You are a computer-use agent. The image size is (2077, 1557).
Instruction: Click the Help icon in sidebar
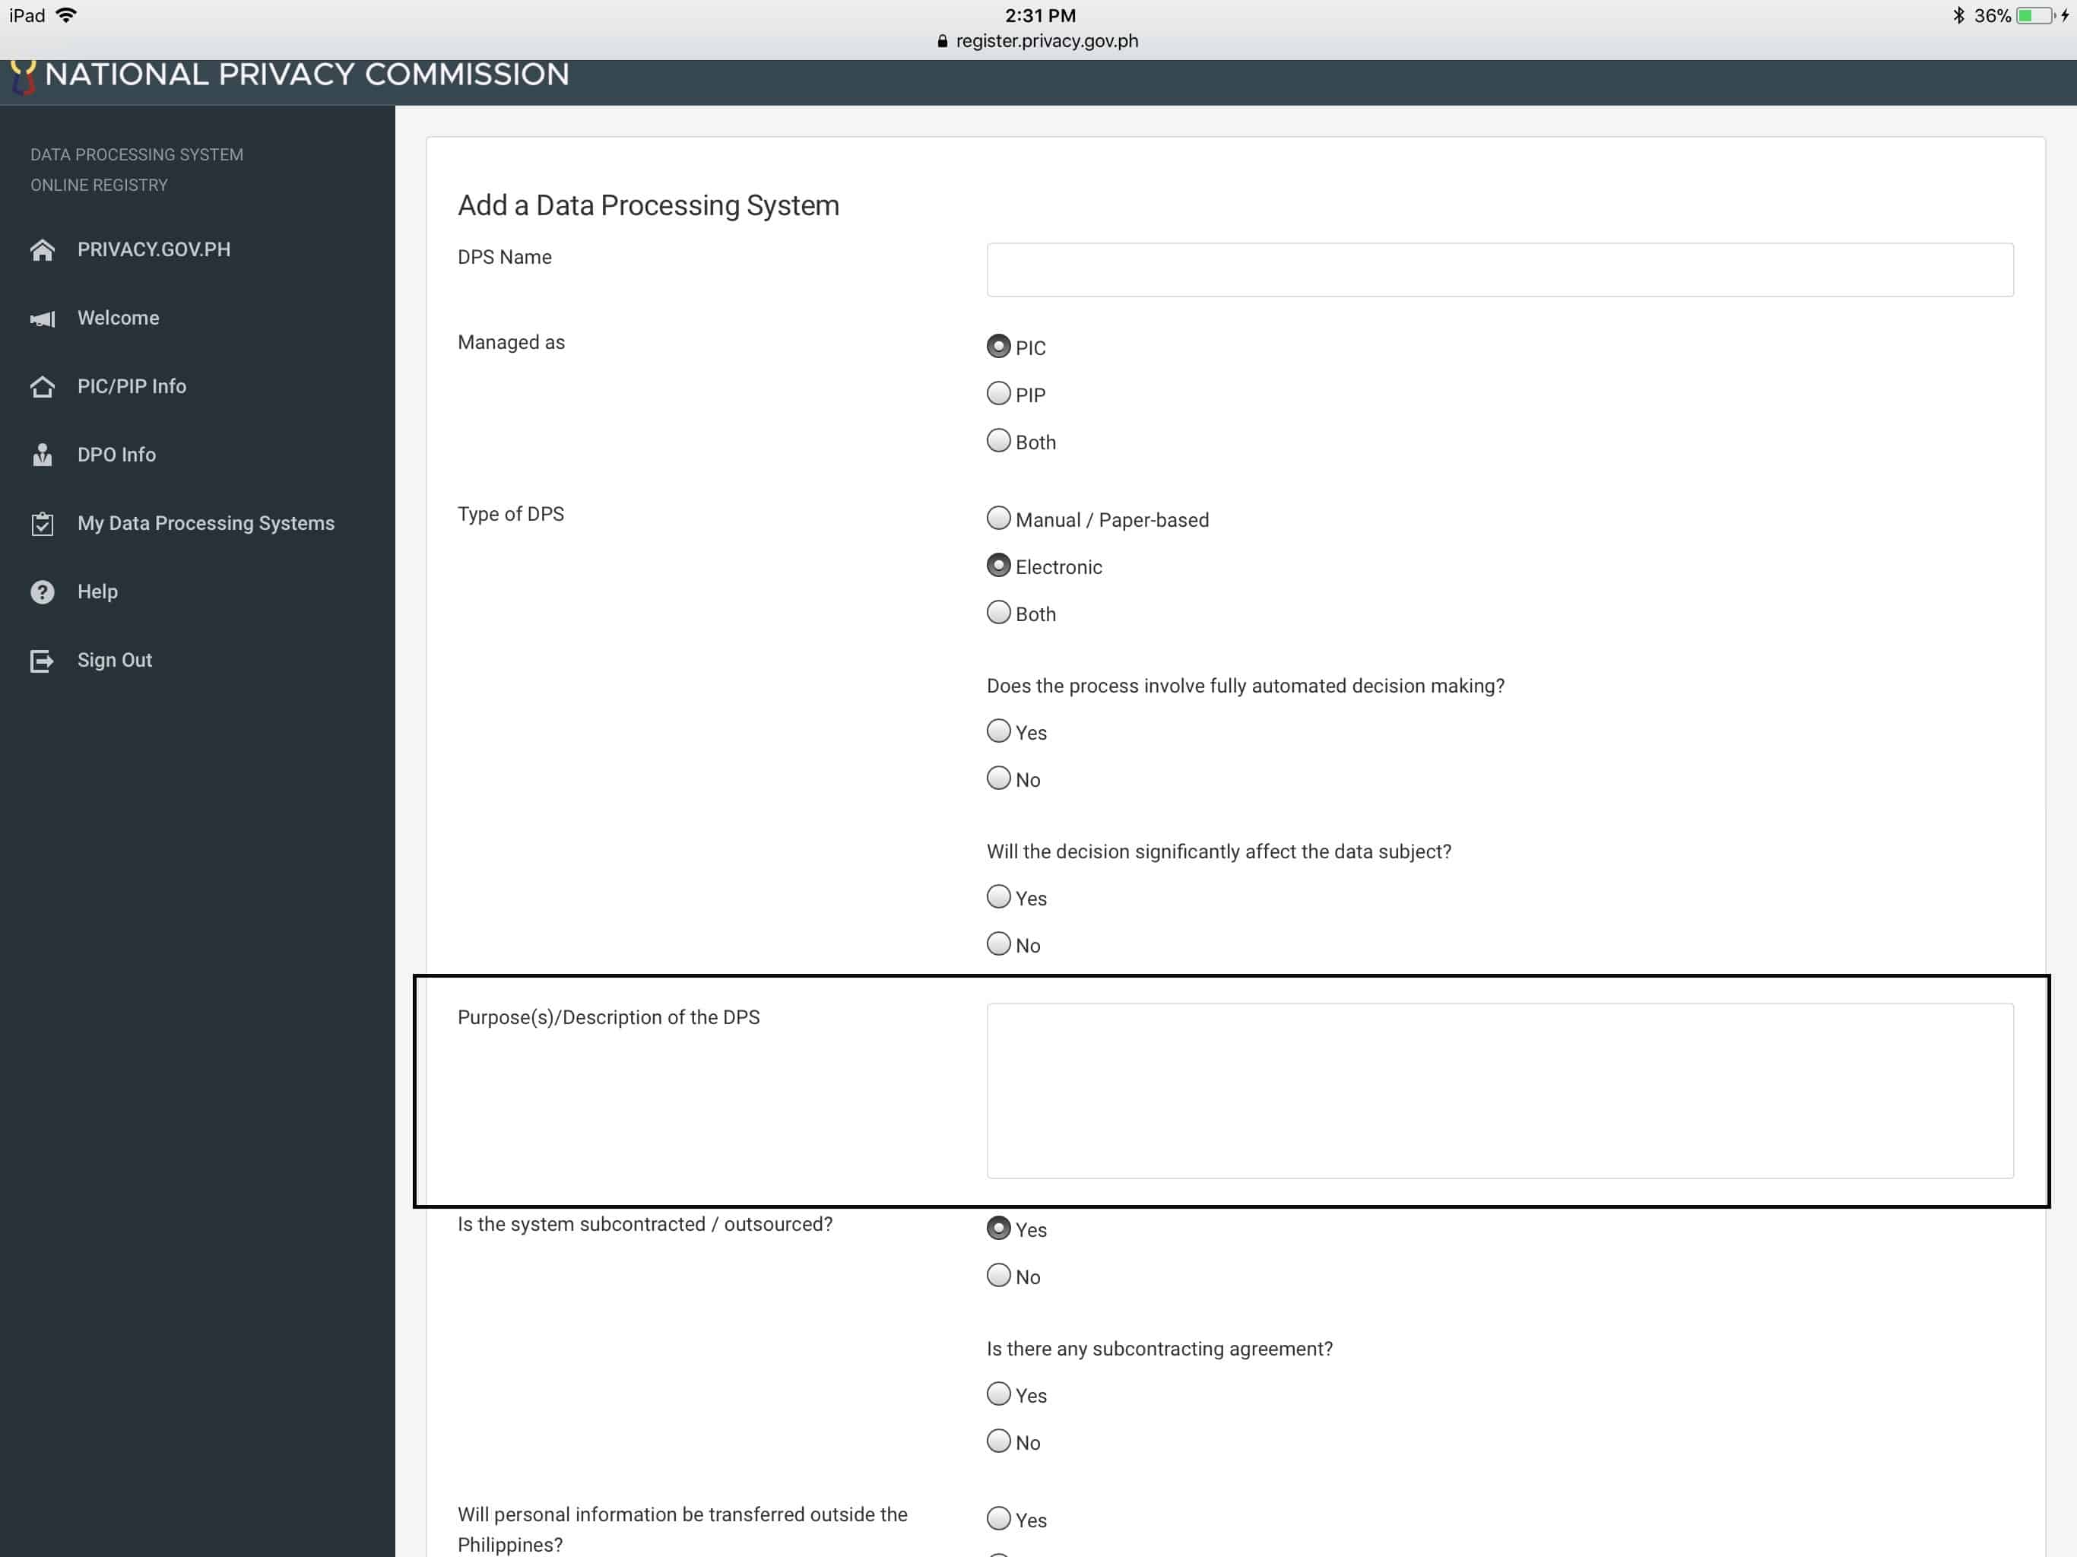coord(43,591)
